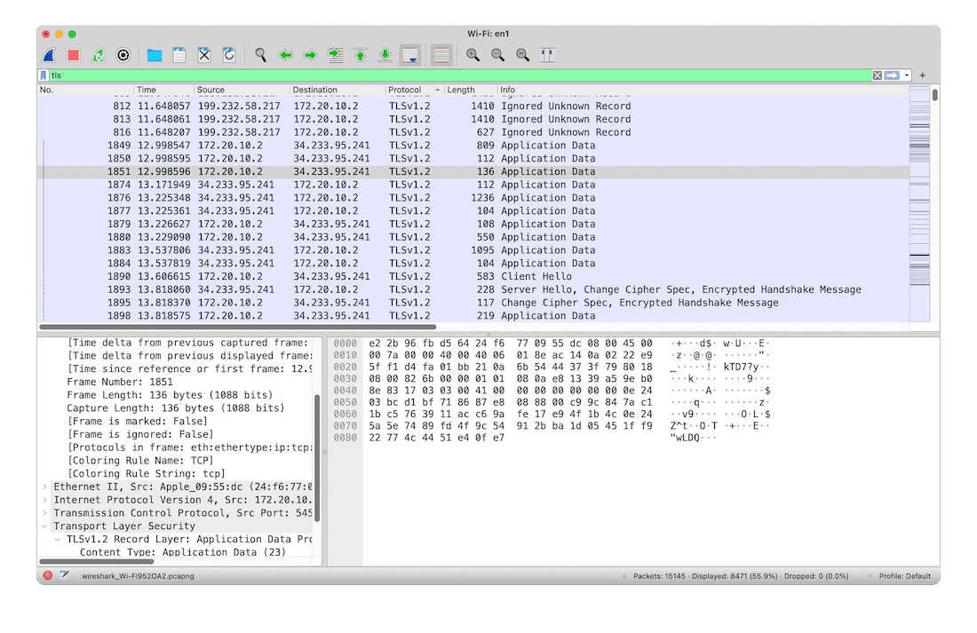Restart the current capture

pyautogui.click(x=98, y=54)
